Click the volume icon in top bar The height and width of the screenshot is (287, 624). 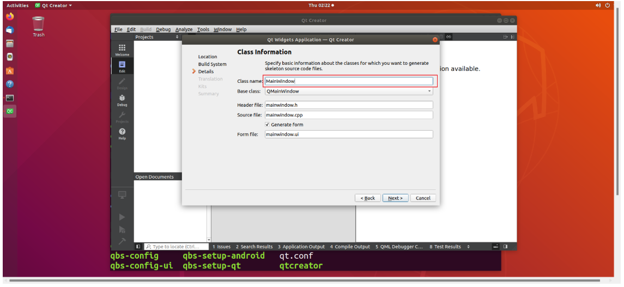point(598,5)
